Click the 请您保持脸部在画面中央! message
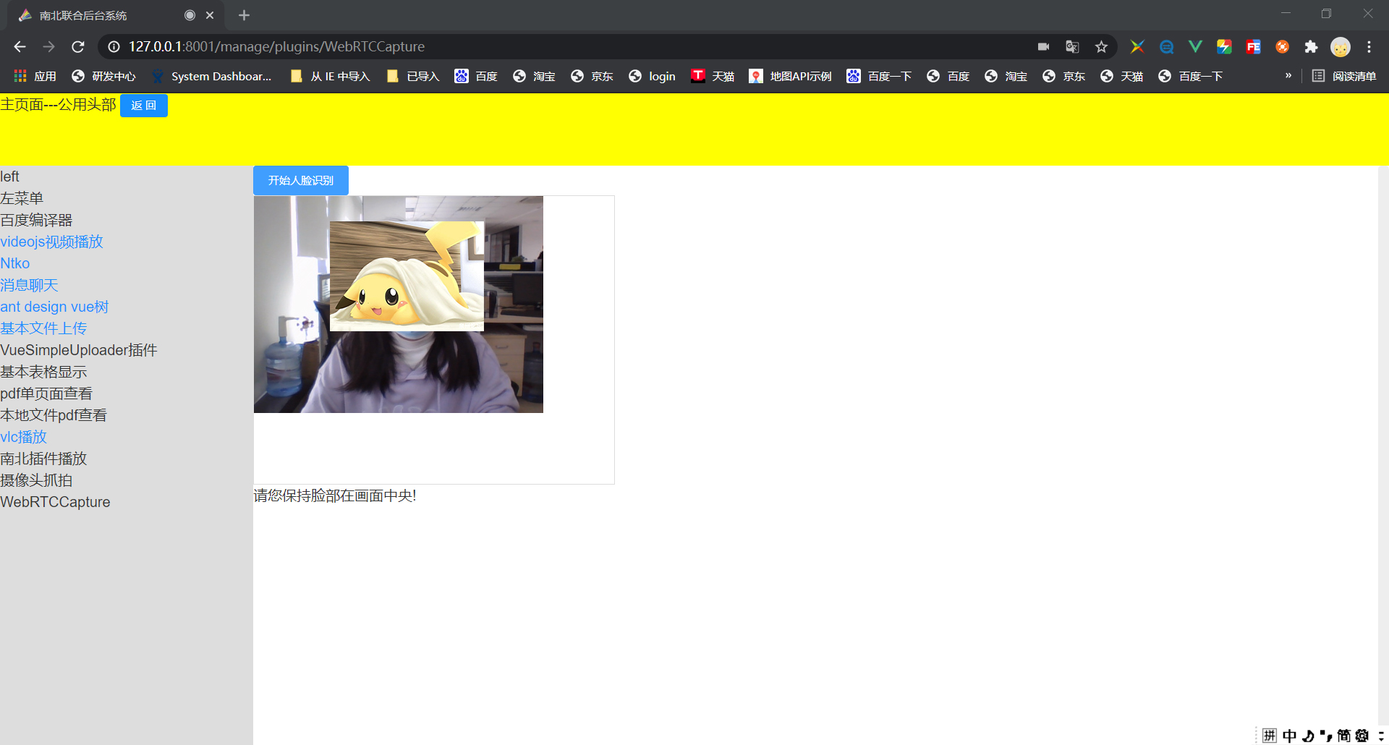This screenshot has width=1389, height=745. pos(335,495)
